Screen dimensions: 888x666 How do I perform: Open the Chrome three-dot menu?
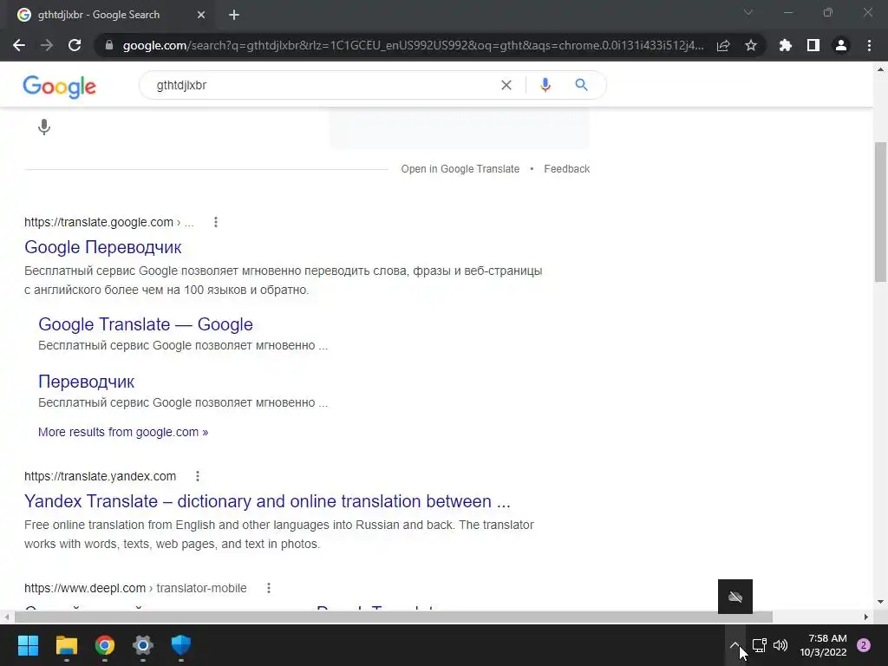pyautogui.click(x=869, y=45)
